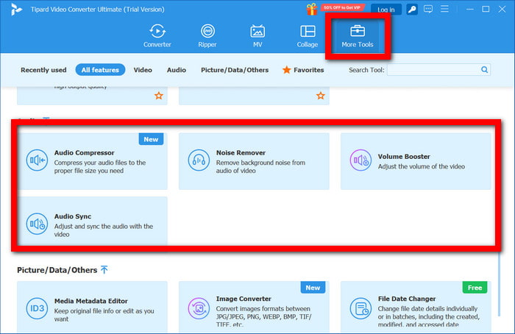Favorite the first partially visible tool card star

tap(159, 96)
